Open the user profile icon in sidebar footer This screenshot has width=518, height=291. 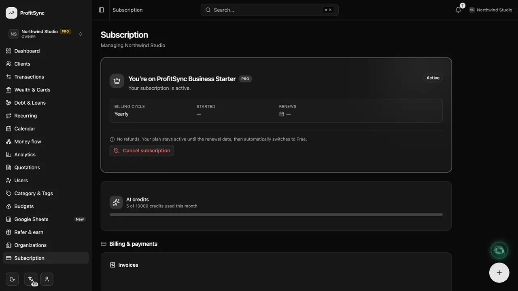(x=47, y=279)
